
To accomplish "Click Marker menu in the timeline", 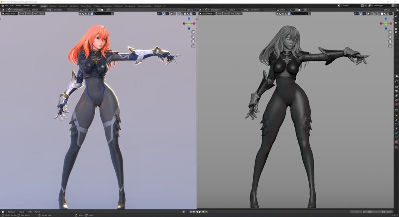I will [37, 212].
